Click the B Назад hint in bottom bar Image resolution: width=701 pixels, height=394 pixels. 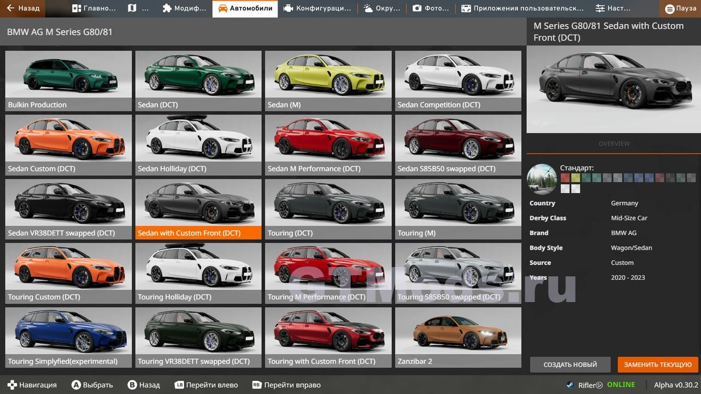click(x=143, y=385)
